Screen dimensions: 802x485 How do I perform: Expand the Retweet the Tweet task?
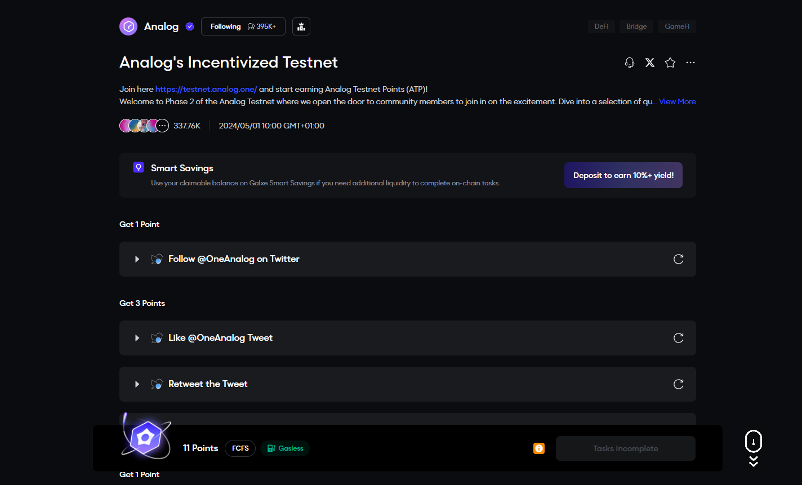[x=137, y=384]
